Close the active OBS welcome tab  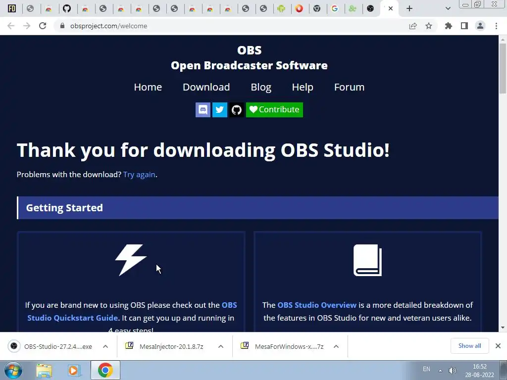tap(391, 8)
